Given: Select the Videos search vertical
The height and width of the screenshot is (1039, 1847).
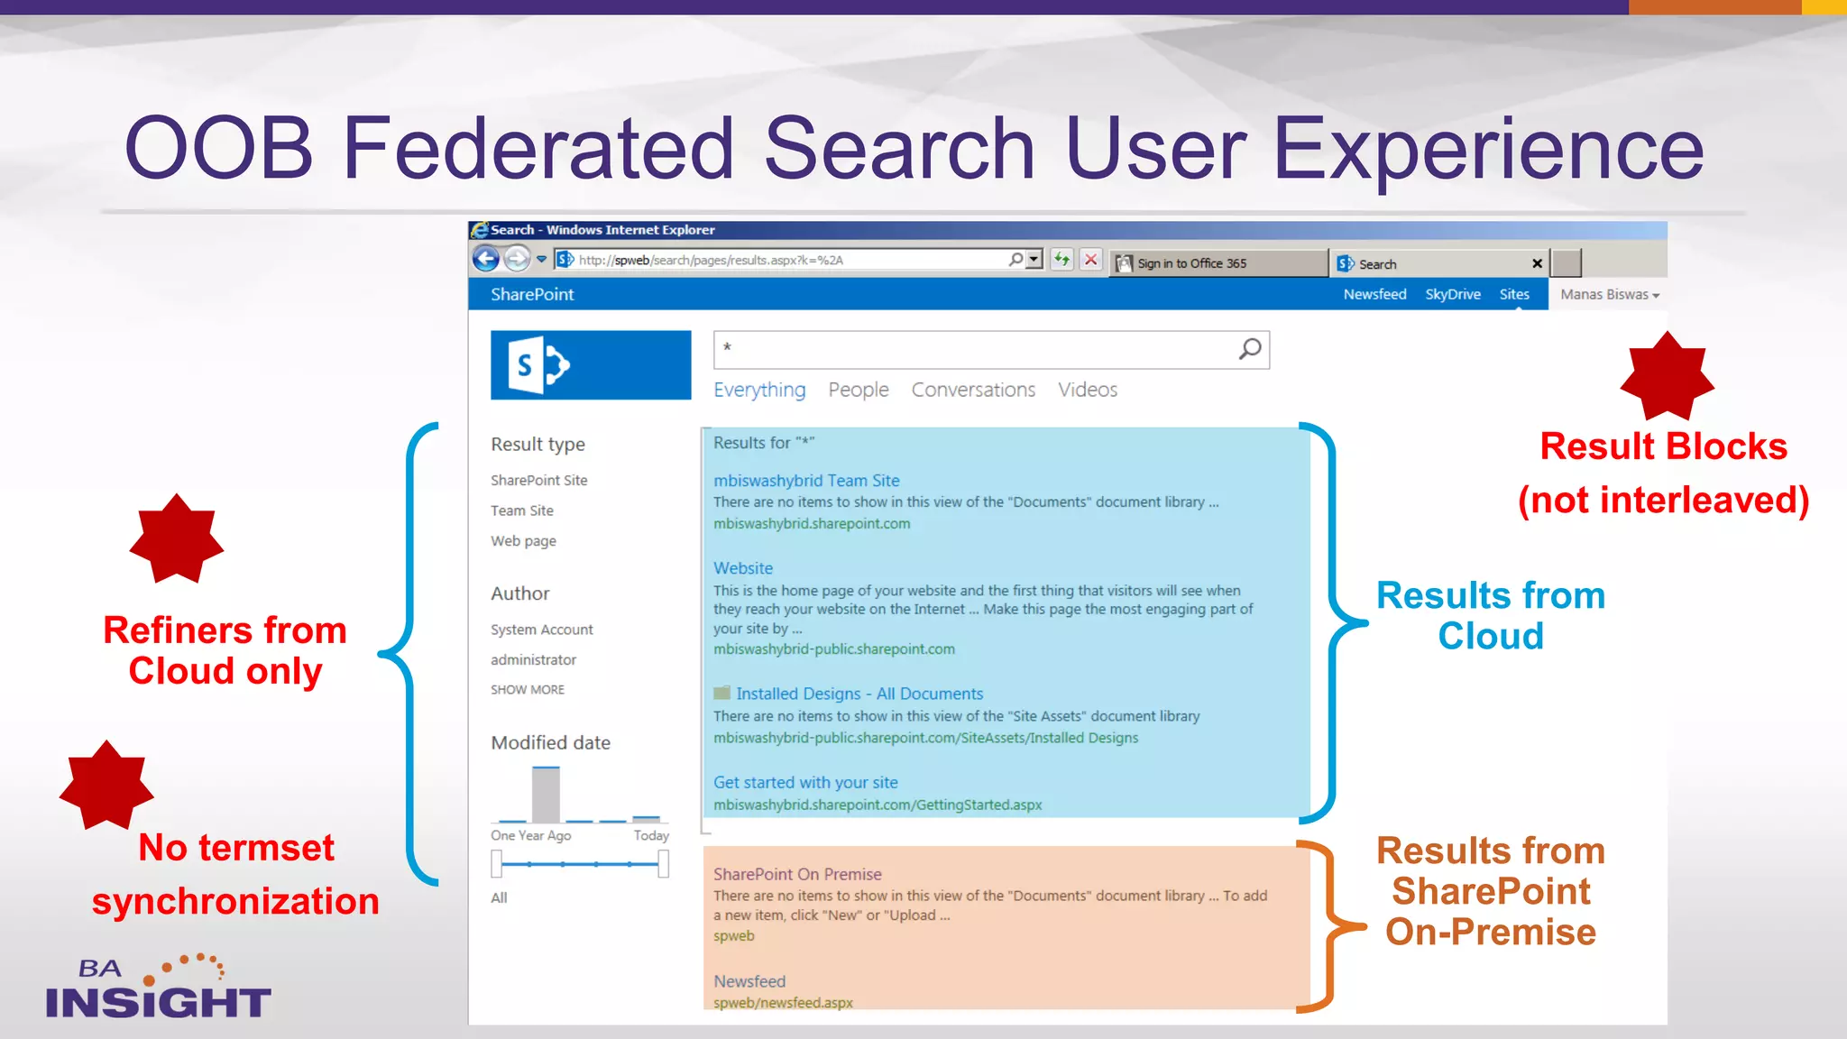Looking at the screenshot, I should click(1088, 390).
